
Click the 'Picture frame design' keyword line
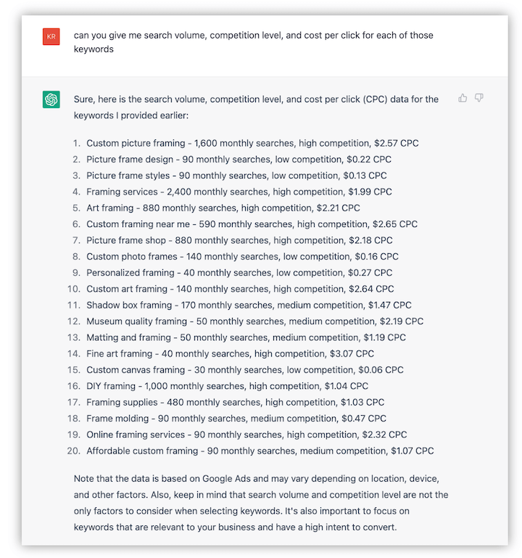[x=239, y=159]
